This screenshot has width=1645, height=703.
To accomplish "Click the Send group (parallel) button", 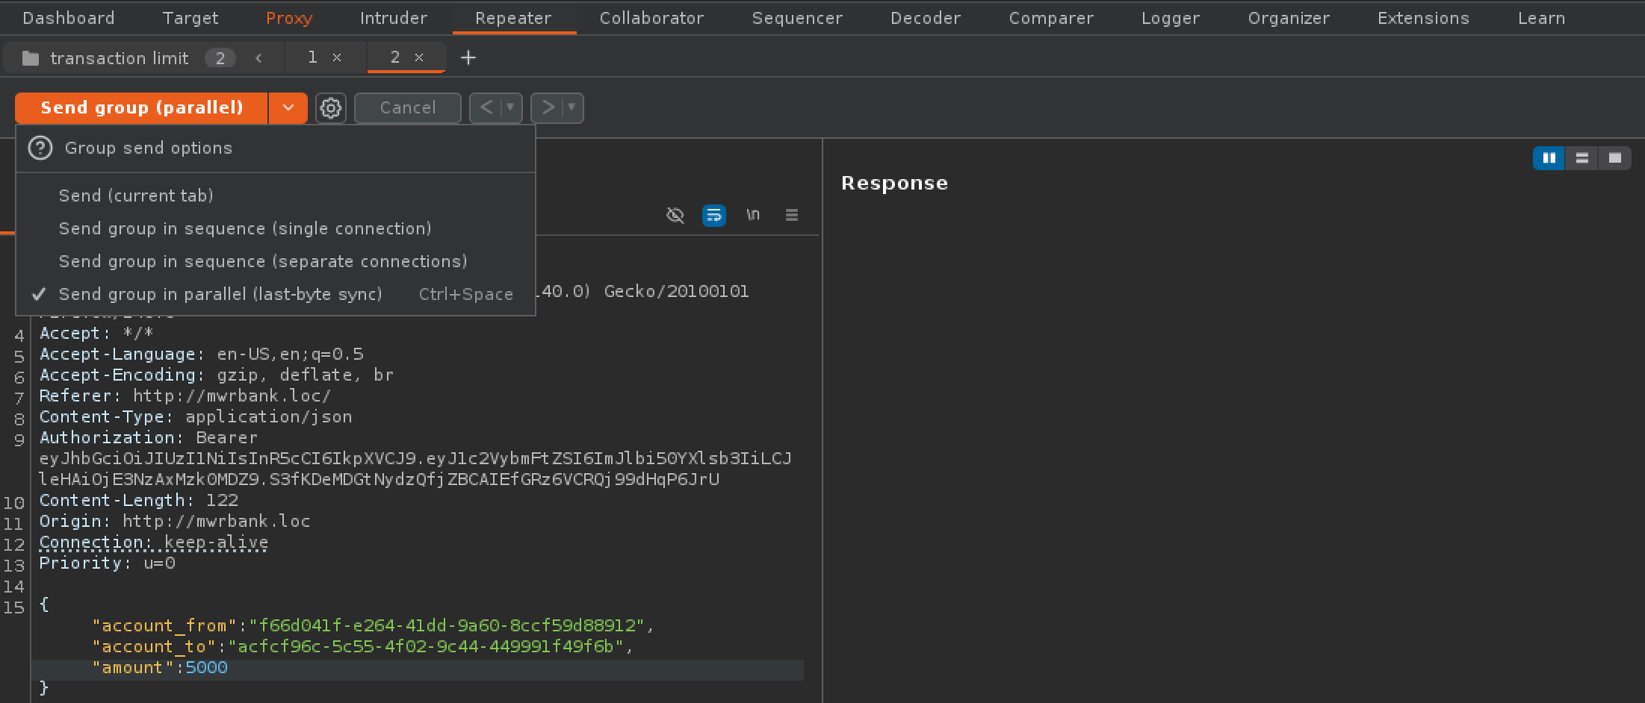I will point(142,108).
